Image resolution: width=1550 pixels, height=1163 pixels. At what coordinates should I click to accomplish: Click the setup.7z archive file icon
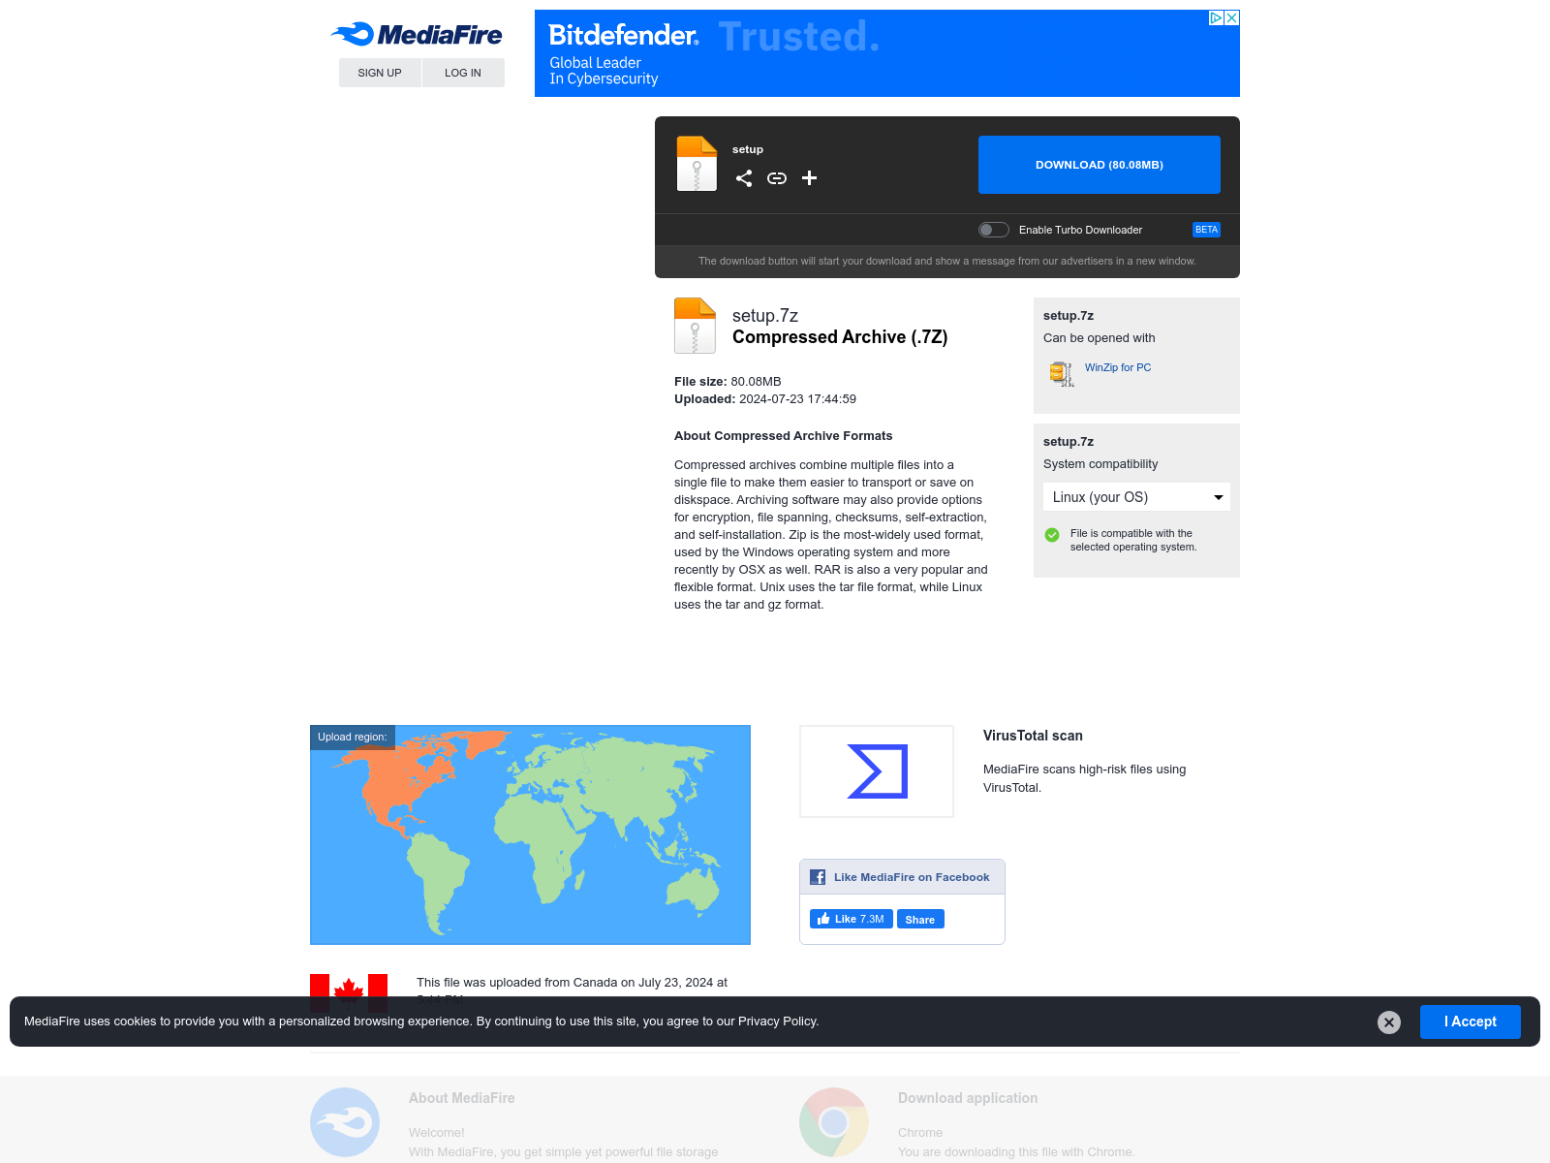[x=695, y=326]
